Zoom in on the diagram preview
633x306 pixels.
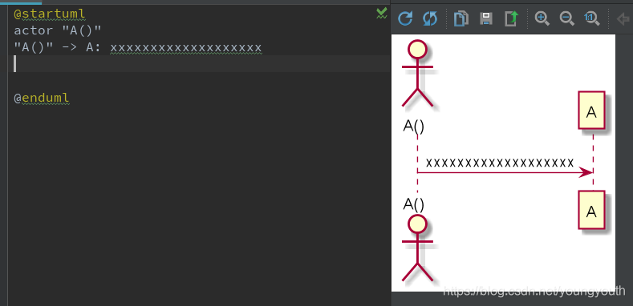click(x=542, y=18)
